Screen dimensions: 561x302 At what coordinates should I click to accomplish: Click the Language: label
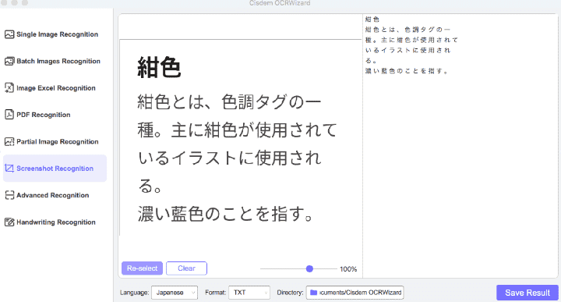click(134, 293)
